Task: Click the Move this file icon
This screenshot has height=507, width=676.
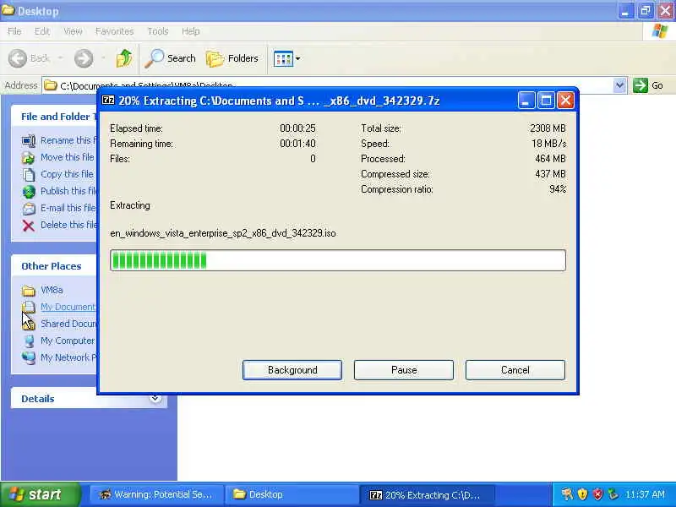Action: point(29,158)
